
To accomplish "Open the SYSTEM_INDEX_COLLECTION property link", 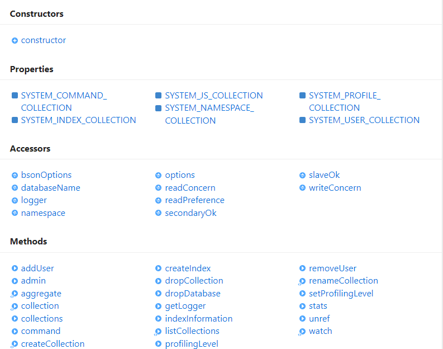I will pos(78,120).
